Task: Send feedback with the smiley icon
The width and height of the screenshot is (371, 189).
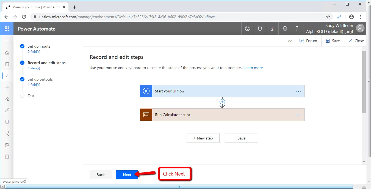Action: [248, 28]
